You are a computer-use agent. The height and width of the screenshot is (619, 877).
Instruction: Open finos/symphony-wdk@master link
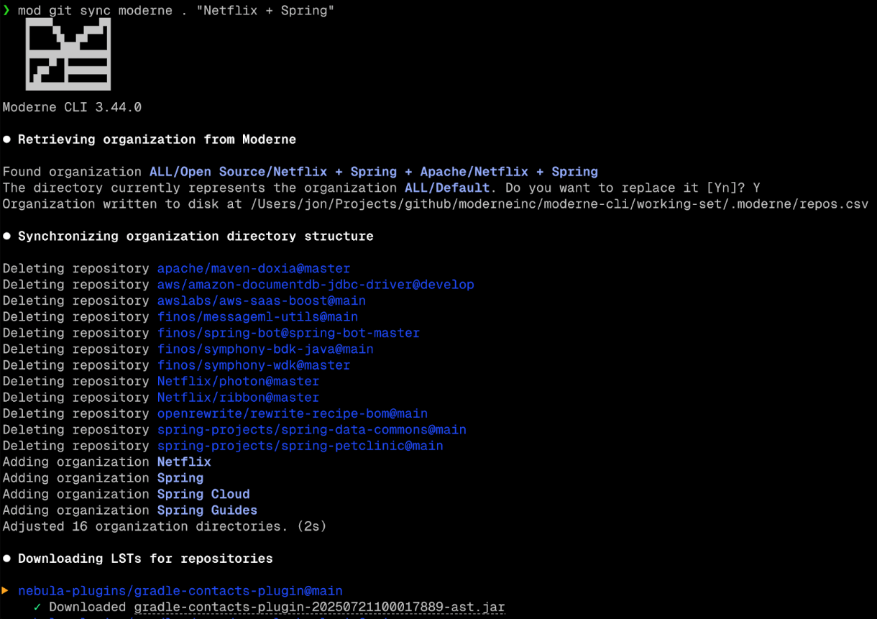coord(254,365)
